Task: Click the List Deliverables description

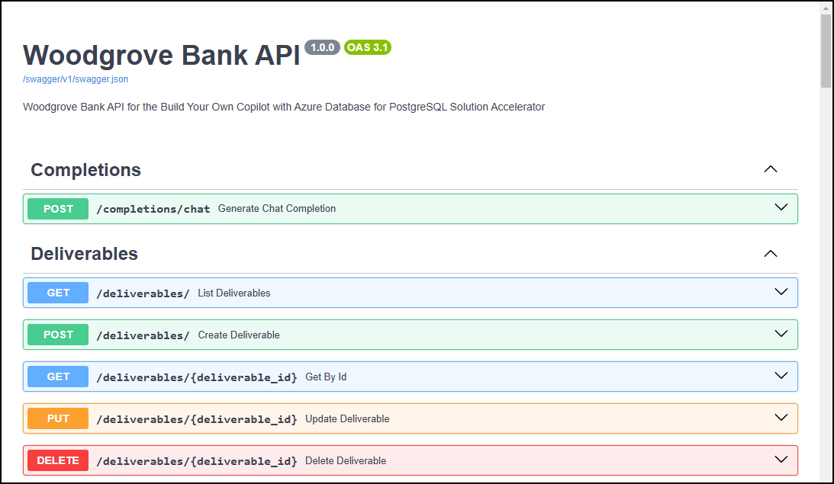Action: [x=234, y=293]
